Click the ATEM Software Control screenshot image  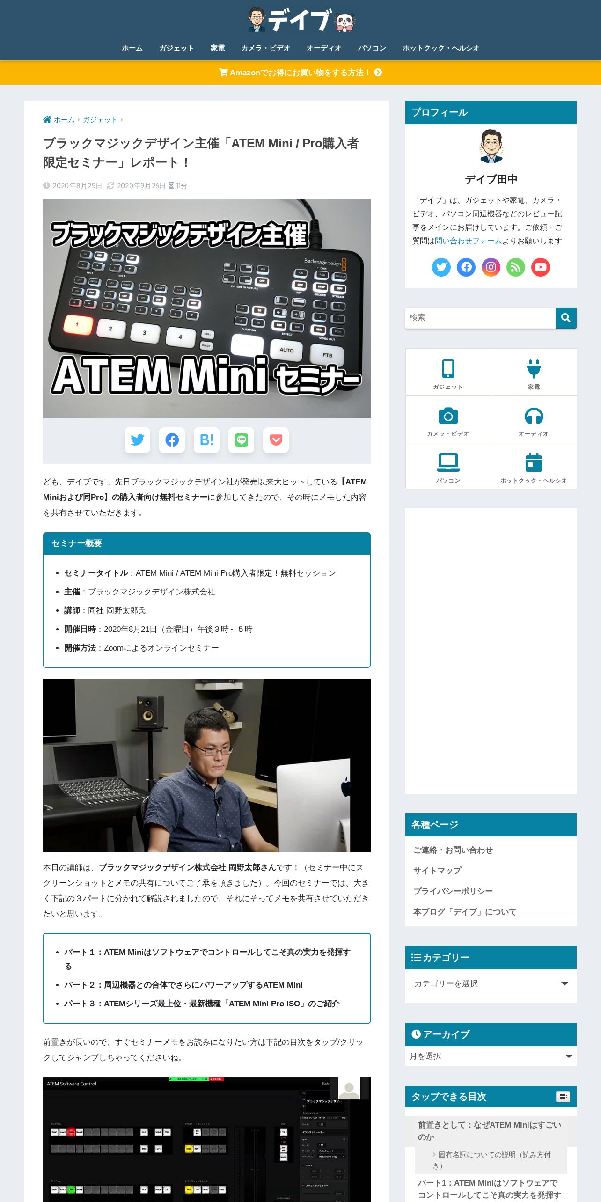207,1140
